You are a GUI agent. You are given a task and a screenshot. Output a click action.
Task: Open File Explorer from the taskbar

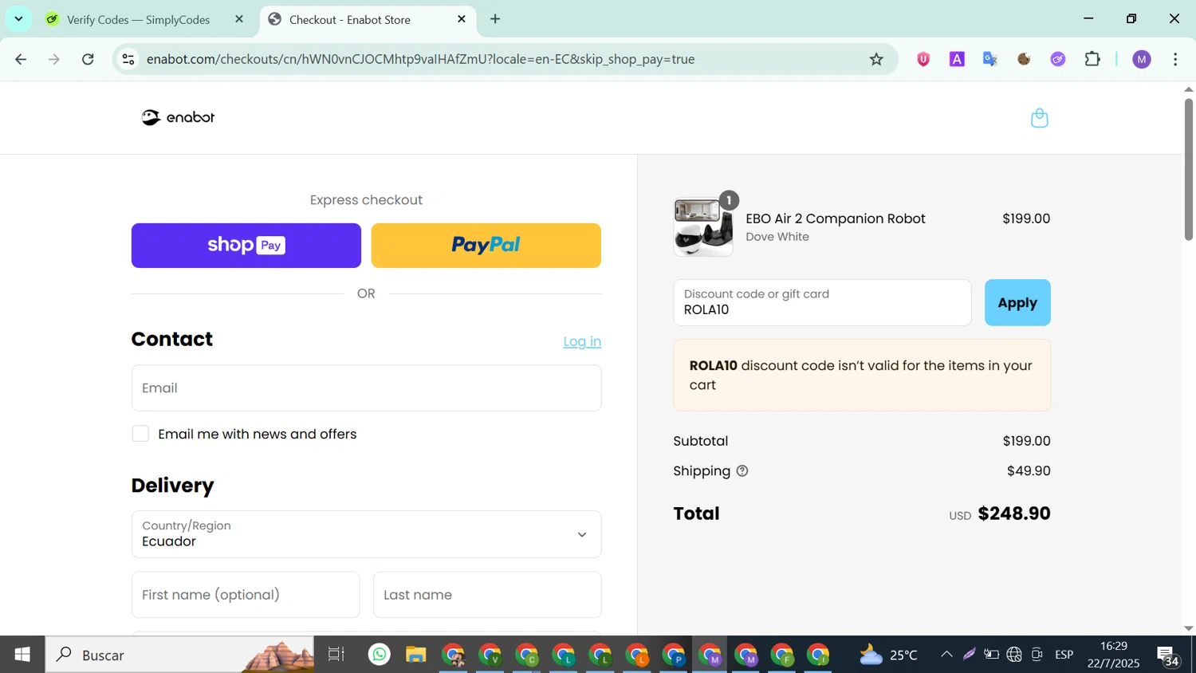[416, 655]
